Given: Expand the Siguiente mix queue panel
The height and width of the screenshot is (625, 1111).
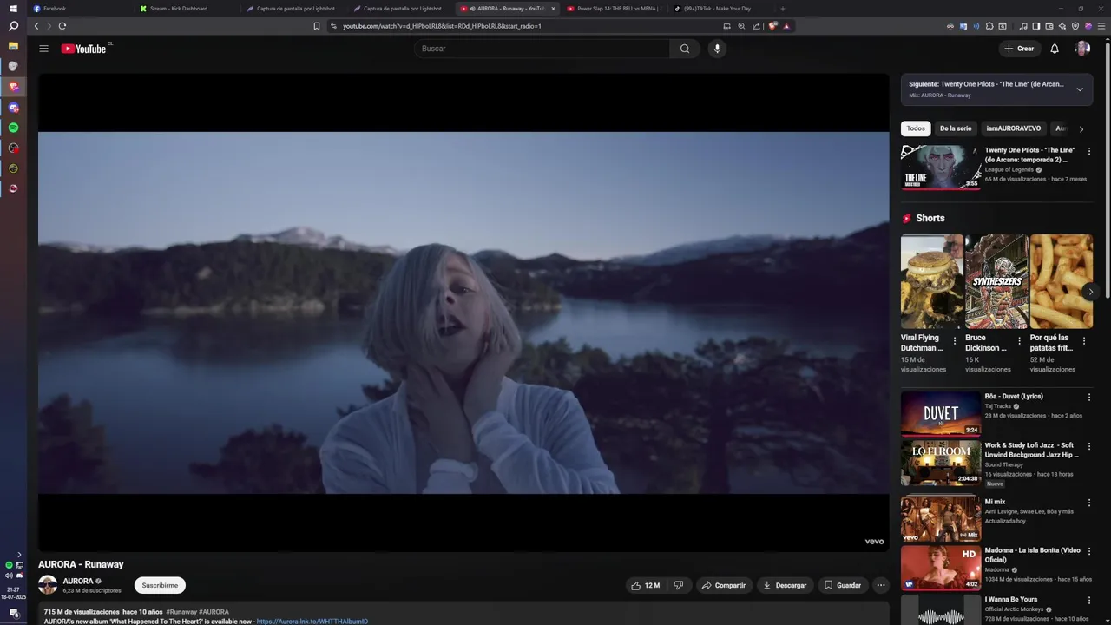Looking at the screenshot, I should pyautogui.click(x=1080, y=89).
